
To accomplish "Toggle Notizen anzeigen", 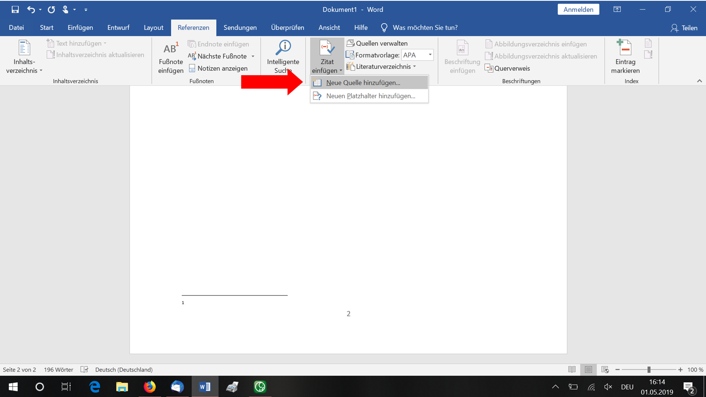I will tap(218, 68).
